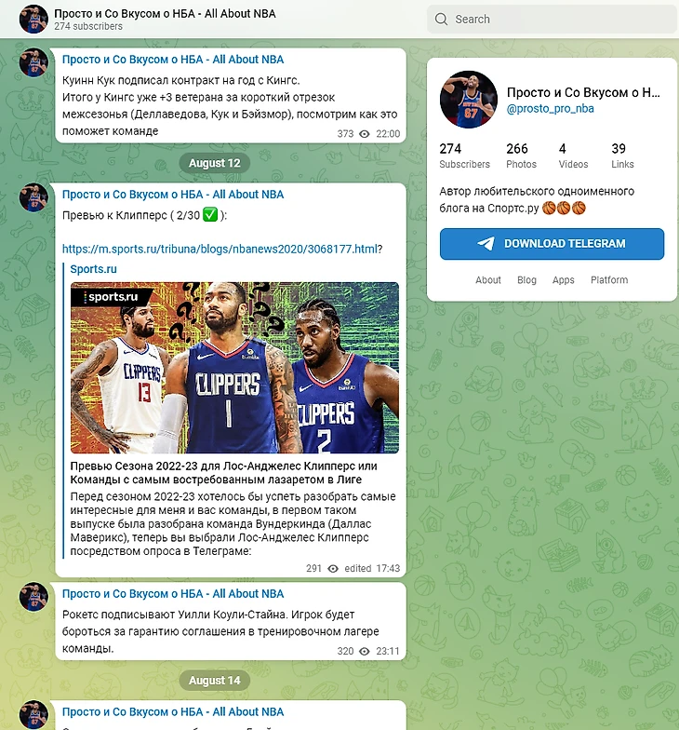
Task: Open the @prosto_pro_nba handle link
Action: click(551, 108)
